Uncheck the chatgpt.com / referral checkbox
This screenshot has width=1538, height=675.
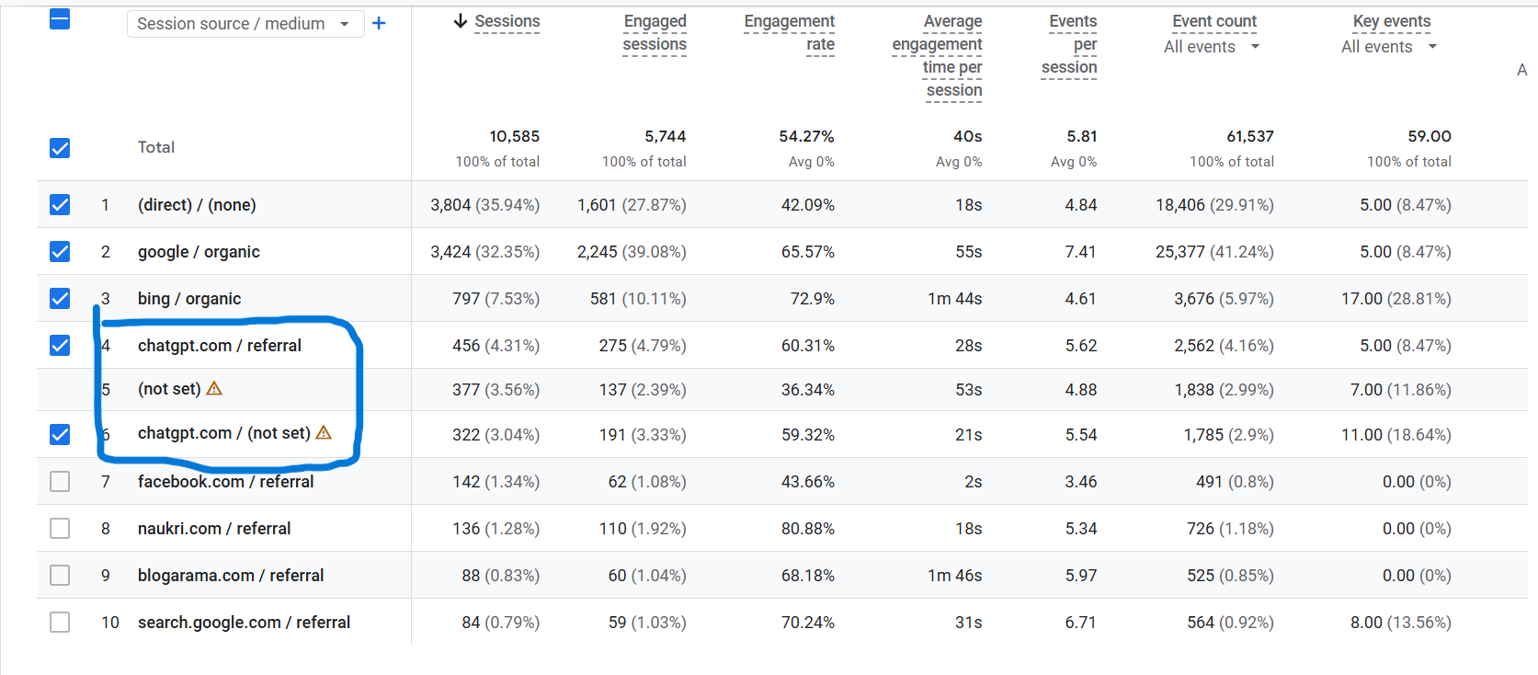click(x=59, y=345)
